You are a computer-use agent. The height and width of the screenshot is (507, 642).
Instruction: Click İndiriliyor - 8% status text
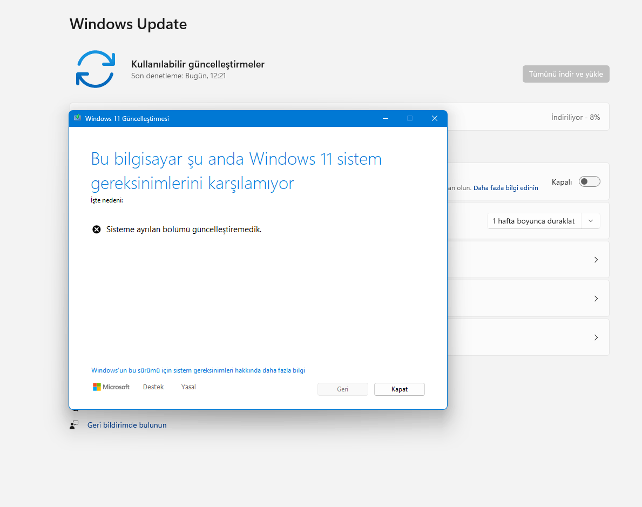(575, 117)
